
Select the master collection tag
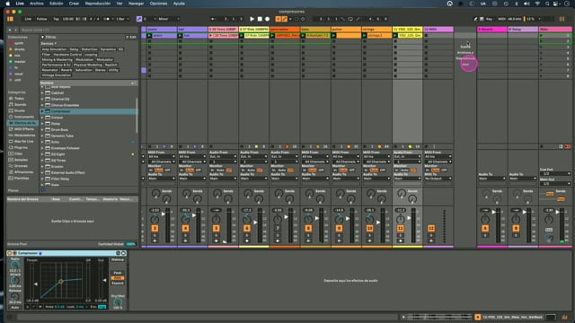tap(20, 62)
